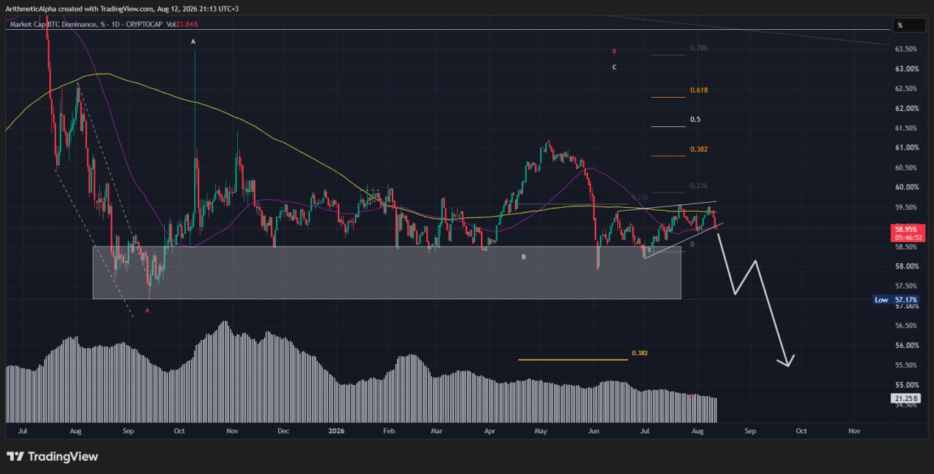Image resolution: width=934 pixels, height=474 pixels.
Task: Click the white B label inside gray zone
Action: [524, 257]
